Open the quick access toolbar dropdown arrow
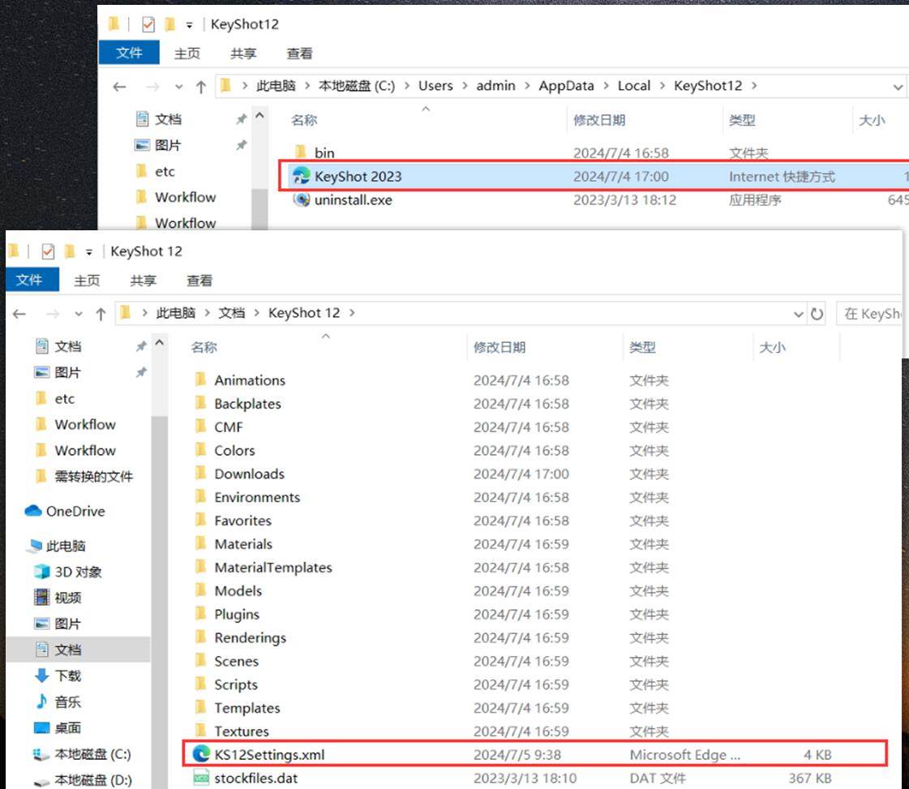 (89, 251)
